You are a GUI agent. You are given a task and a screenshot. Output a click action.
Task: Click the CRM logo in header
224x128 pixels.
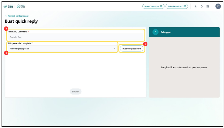coord(8,6)
